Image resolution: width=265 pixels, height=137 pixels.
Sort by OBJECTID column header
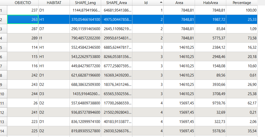23,3
